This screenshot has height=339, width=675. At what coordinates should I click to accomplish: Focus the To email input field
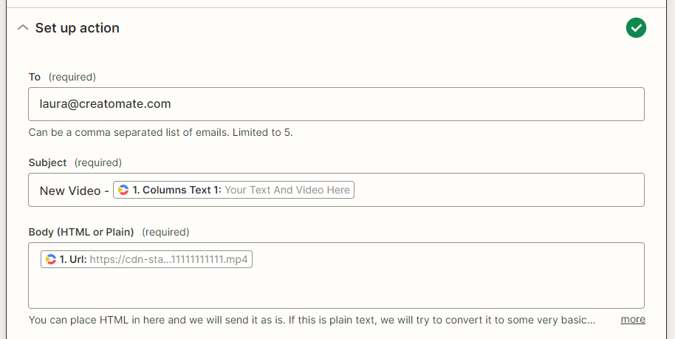click(x=336, y=104)
